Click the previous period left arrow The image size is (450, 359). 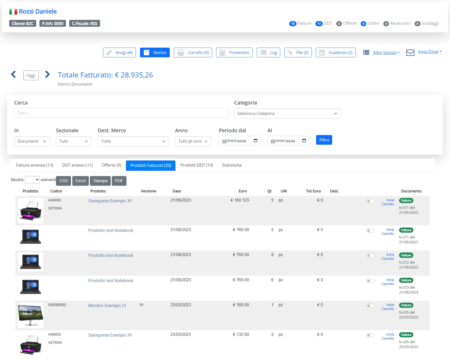pyautogui.click(x=13, y=74)
